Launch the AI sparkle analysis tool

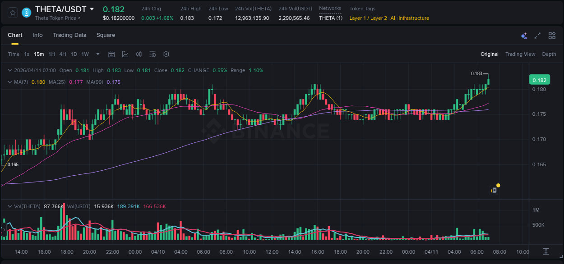click(x=524, y=36)
